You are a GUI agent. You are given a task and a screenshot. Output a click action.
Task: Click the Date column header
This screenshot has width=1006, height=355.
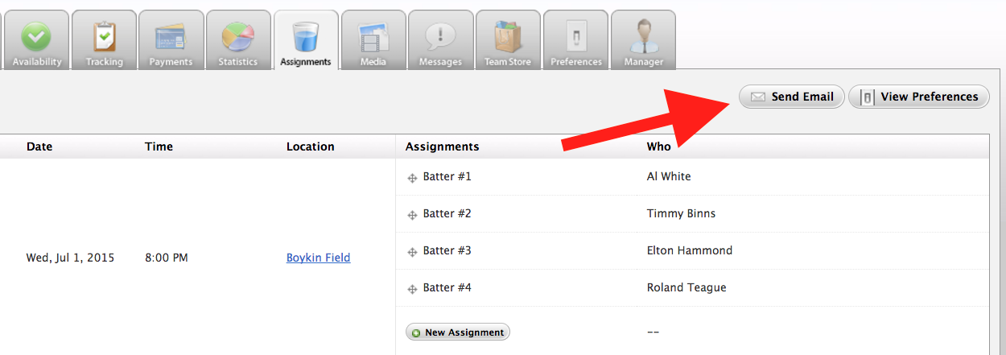click(39, 147)
